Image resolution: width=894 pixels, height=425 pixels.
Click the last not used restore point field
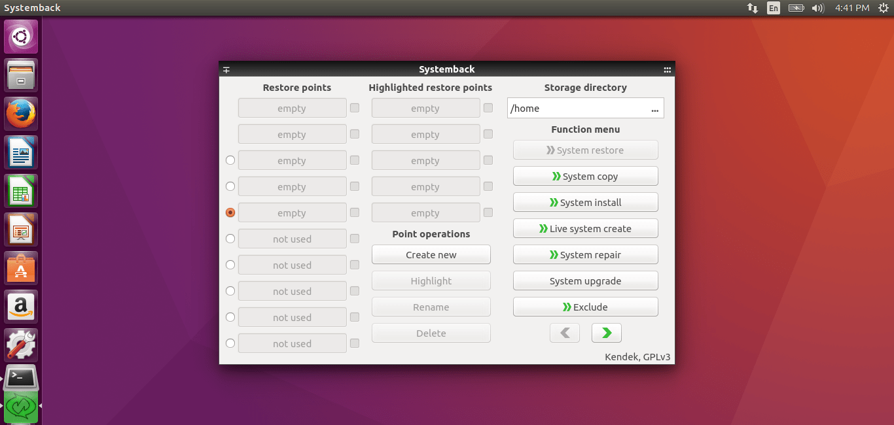click(x=292, y=343)
